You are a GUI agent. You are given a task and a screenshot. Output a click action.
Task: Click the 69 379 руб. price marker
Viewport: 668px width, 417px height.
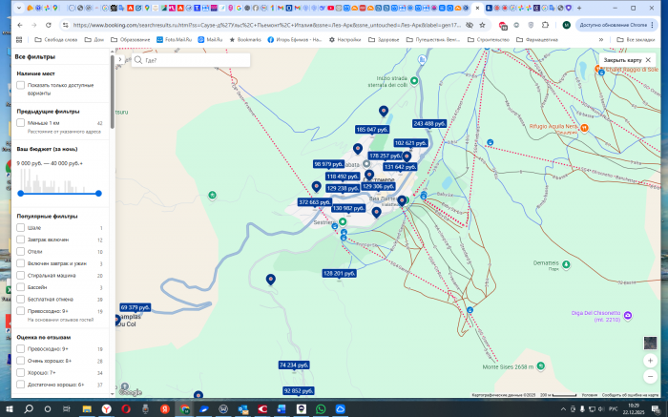pos(136,307)
